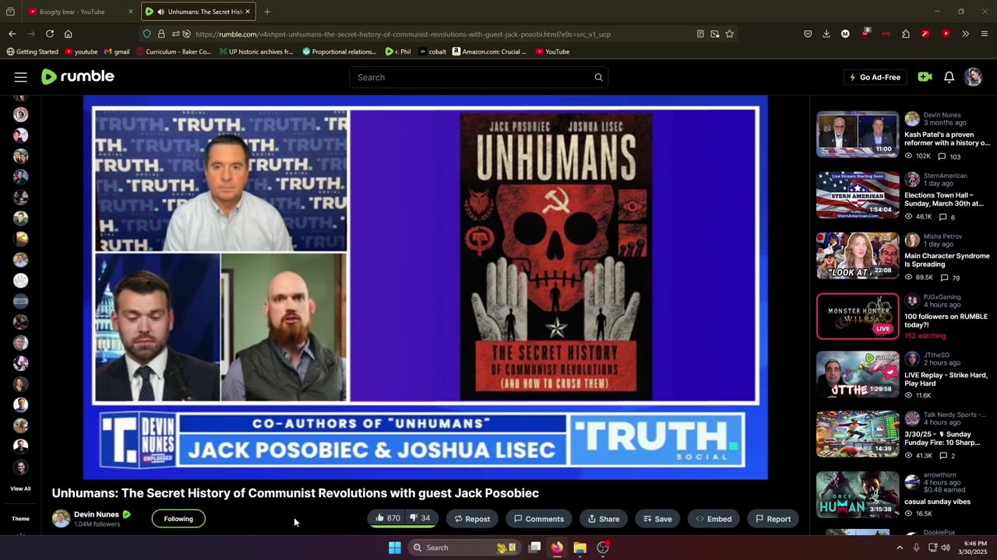Open the notifications bell

point(949,77)
